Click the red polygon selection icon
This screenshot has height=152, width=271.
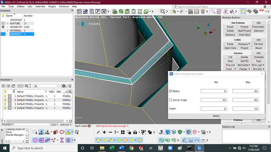[x=62, y=132]
